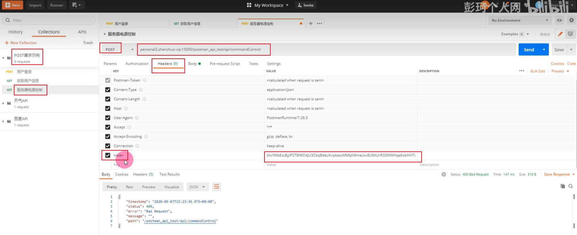Open the settings gear icon

[571, 20]
